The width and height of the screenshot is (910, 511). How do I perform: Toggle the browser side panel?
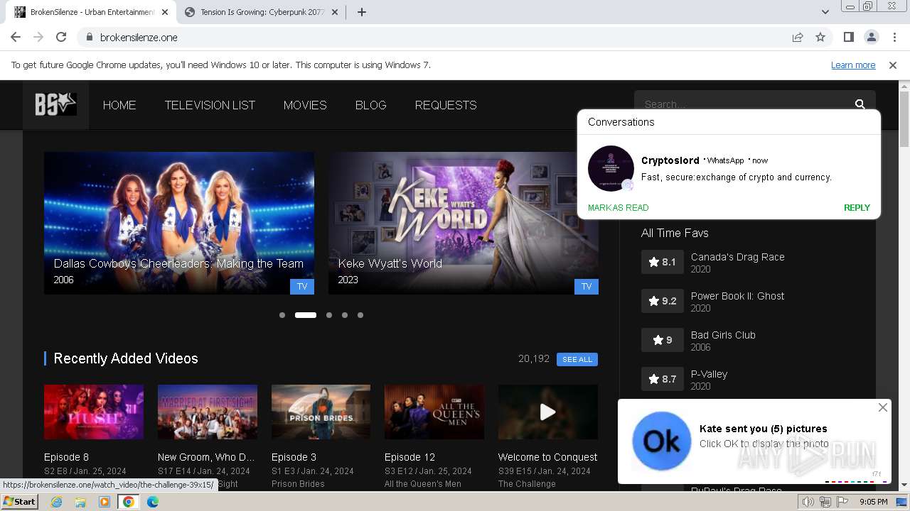848,37
